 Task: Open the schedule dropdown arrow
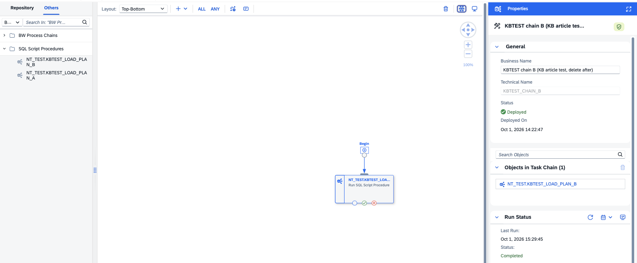coord(610,217)
